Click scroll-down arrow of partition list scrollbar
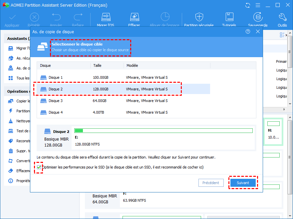Image resolution: width=293 pixels, height=219 pixels. coord(290,104)
